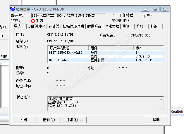Click the 硬件 component cell
This screenshot has width=184, height=134.
[x=94, y=53]
